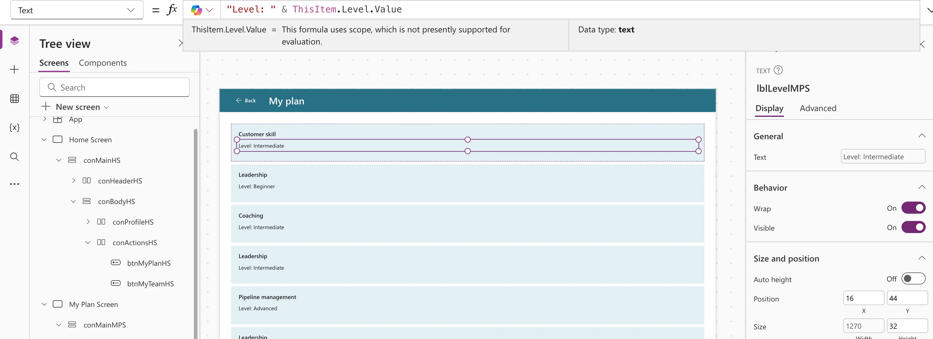Collapse the Size and position section

pos(922,258)
